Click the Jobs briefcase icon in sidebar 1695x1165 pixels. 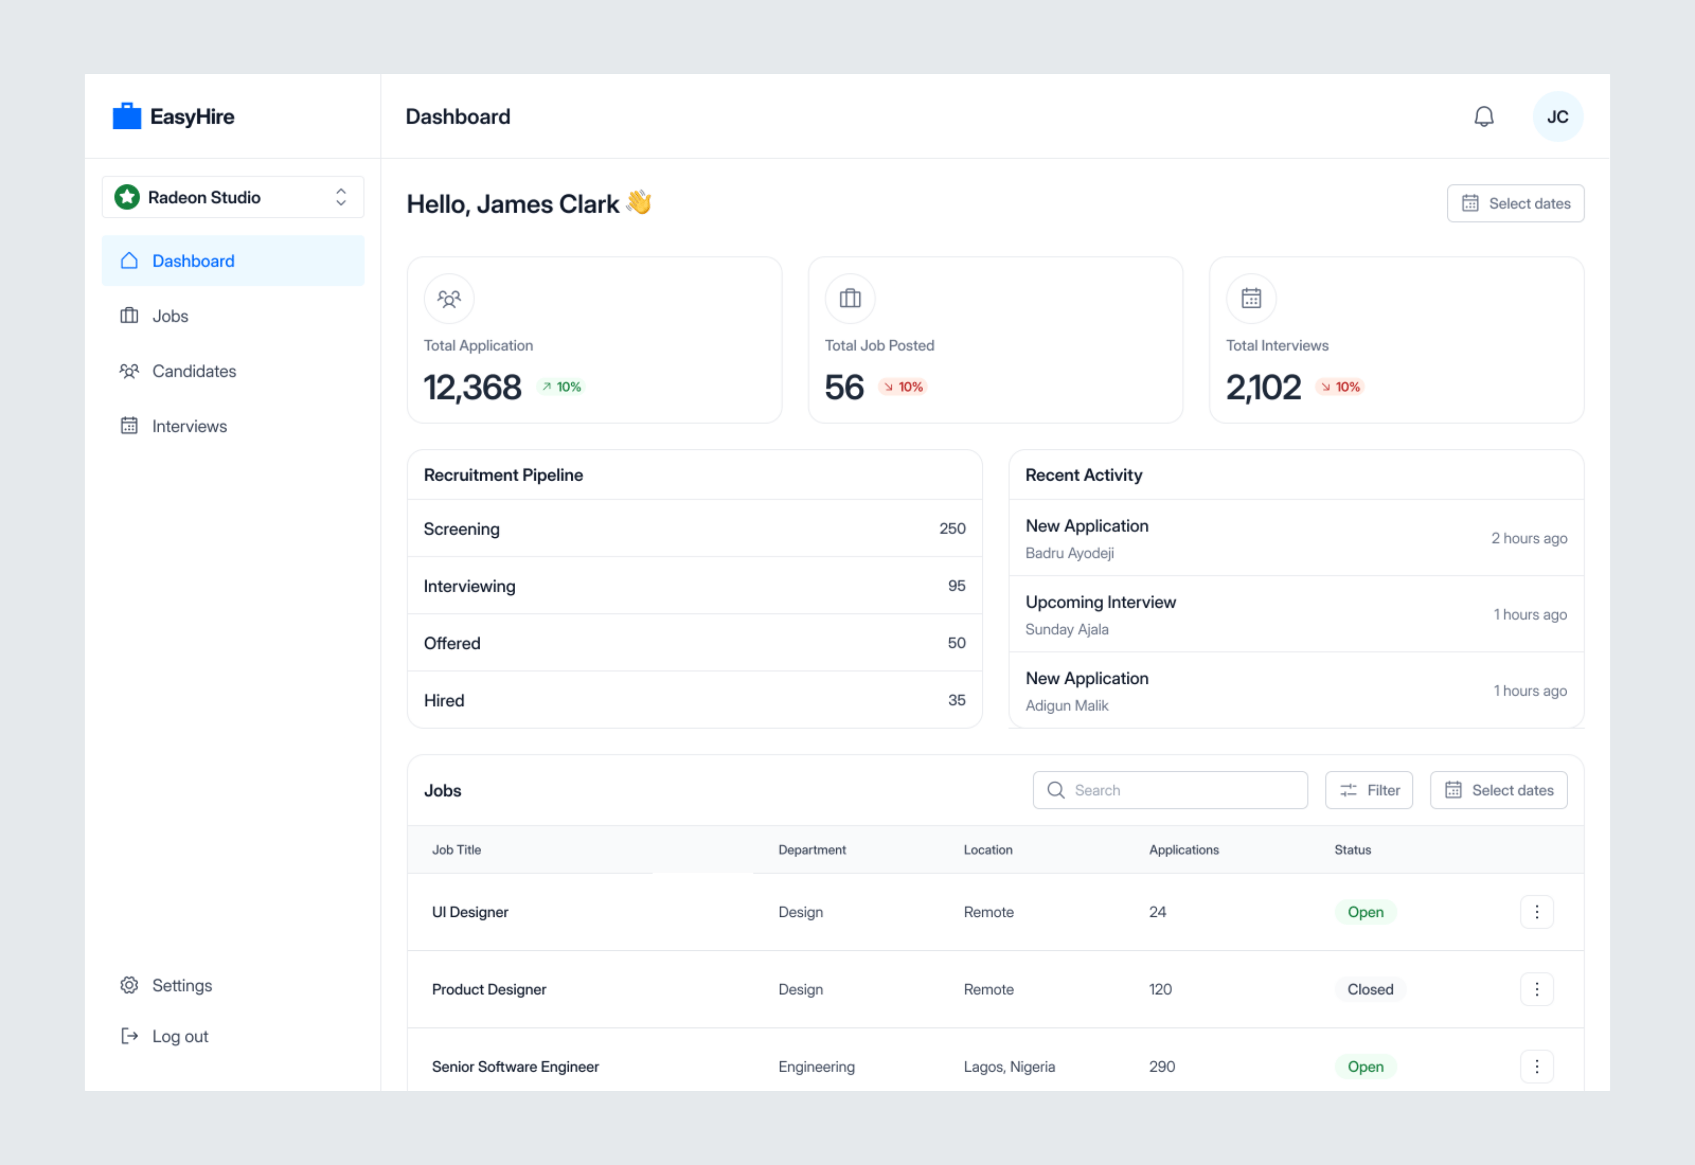[x=129, y=316]
